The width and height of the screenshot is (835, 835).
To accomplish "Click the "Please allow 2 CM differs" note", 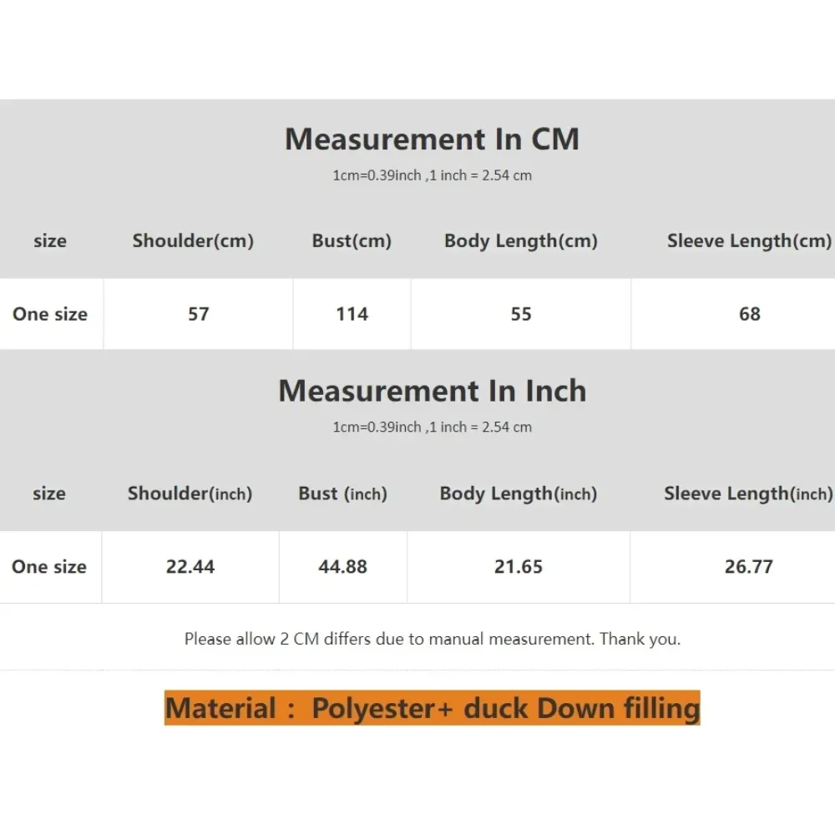I will point(432,640).
